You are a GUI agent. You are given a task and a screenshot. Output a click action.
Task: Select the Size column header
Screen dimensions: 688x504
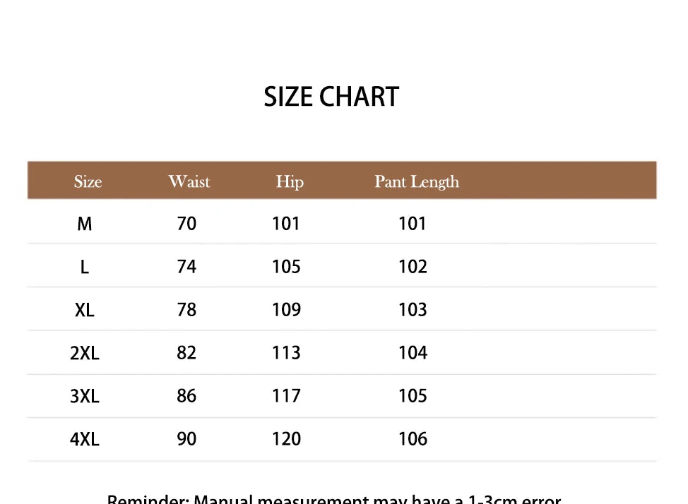(x=88, y=181)
